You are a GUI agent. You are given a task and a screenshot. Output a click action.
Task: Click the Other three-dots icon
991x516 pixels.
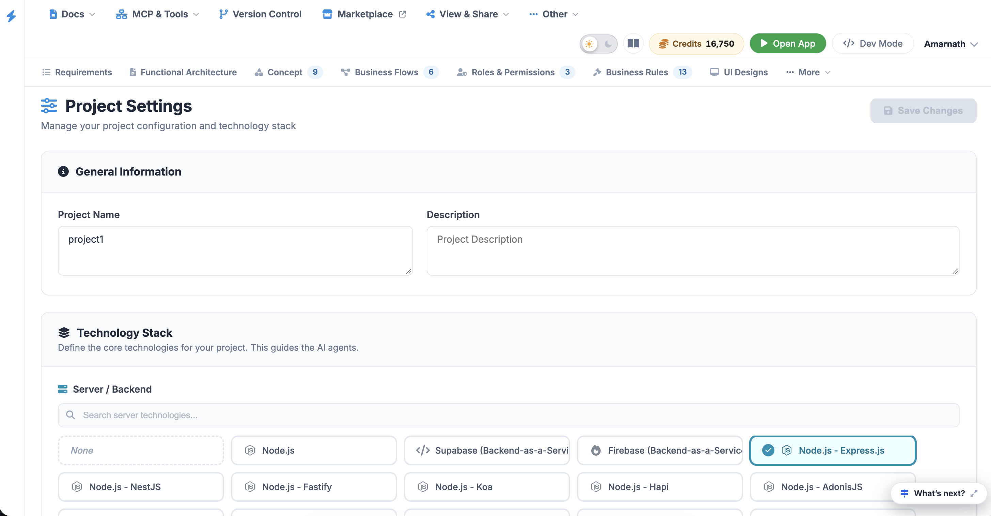(x=533, y=14)
